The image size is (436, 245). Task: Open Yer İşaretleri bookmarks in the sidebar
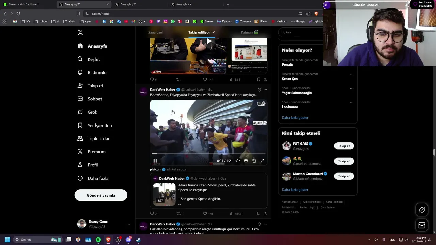[95, 126]
